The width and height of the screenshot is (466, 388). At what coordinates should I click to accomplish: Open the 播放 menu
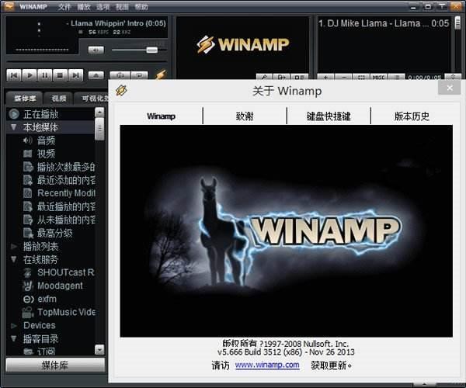pyautogui.click(x=84, y=6)
